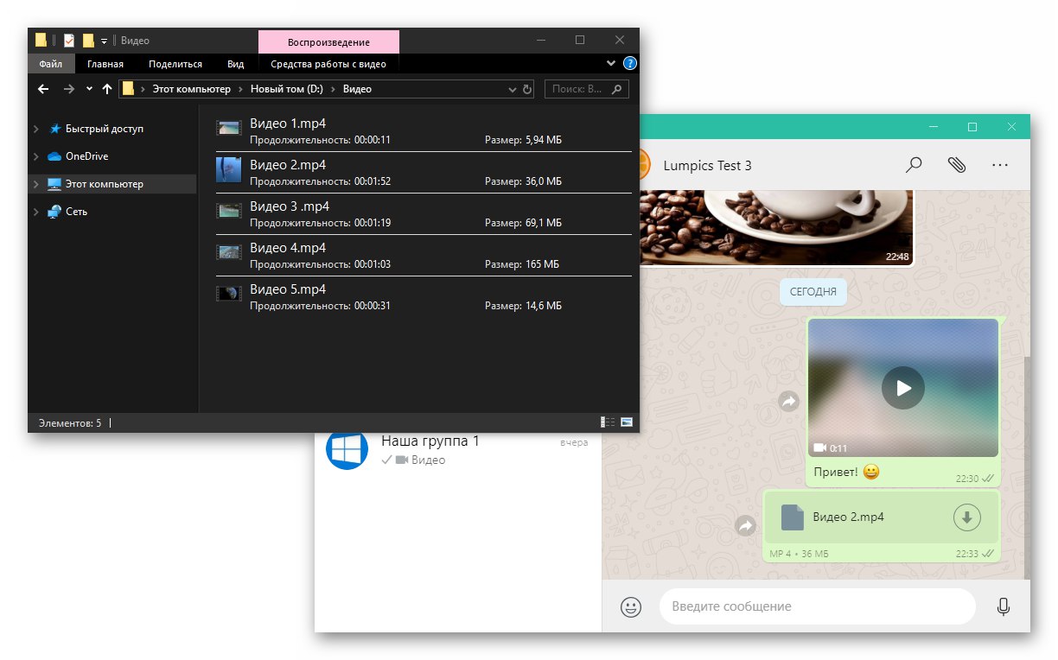The width and height of the screenshot is (1058, 660).
Task: Open the Средства работы с видео tab
Action: coord(328,64)
